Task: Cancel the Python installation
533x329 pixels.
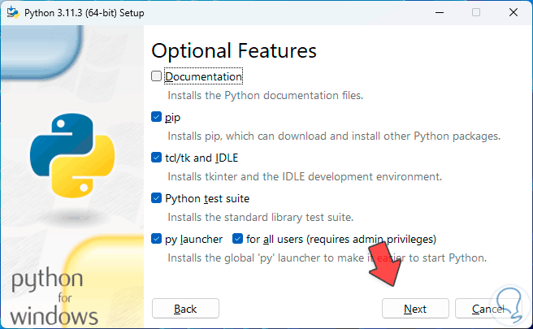Action: pyautogui.click(x=488, y=309)
